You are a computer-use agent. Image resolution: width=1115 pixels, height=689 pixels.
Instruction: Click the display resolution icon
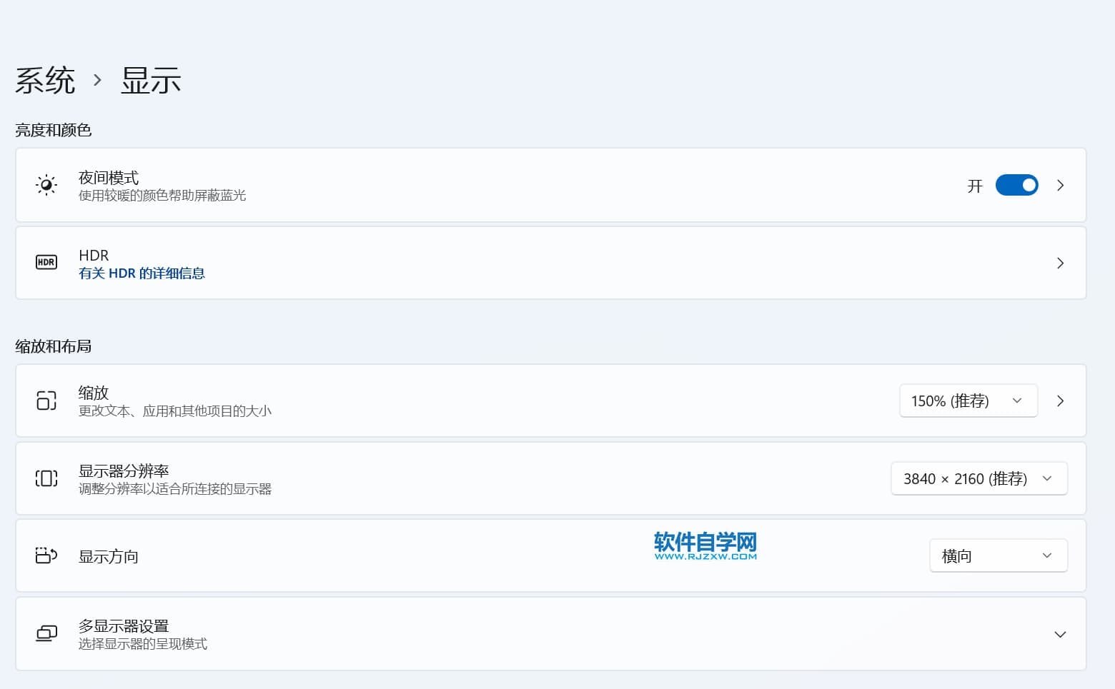coord(46,478)
